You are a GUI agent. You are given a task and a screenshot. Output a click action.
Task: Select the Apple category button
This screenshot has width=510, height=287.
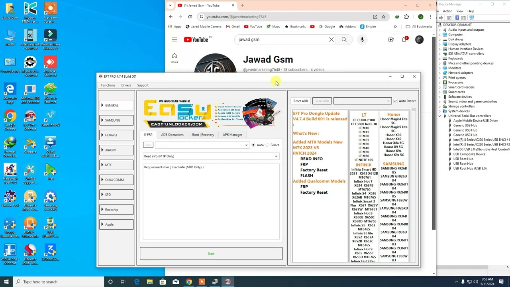116,224
